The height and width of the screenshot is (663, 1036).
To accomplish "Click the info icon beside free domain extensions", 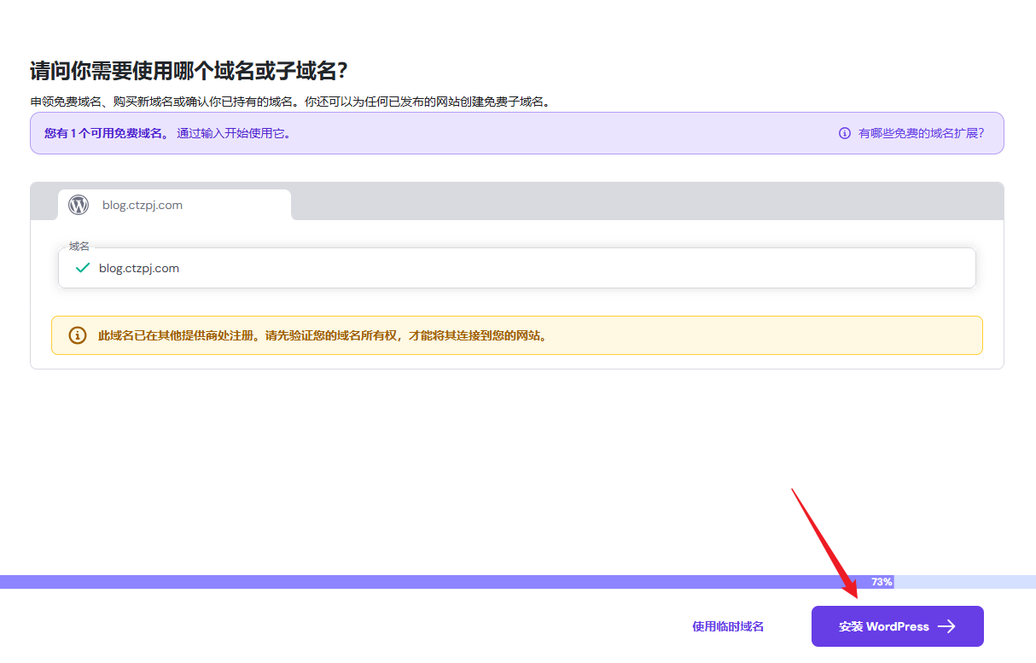I will point(845,133).
